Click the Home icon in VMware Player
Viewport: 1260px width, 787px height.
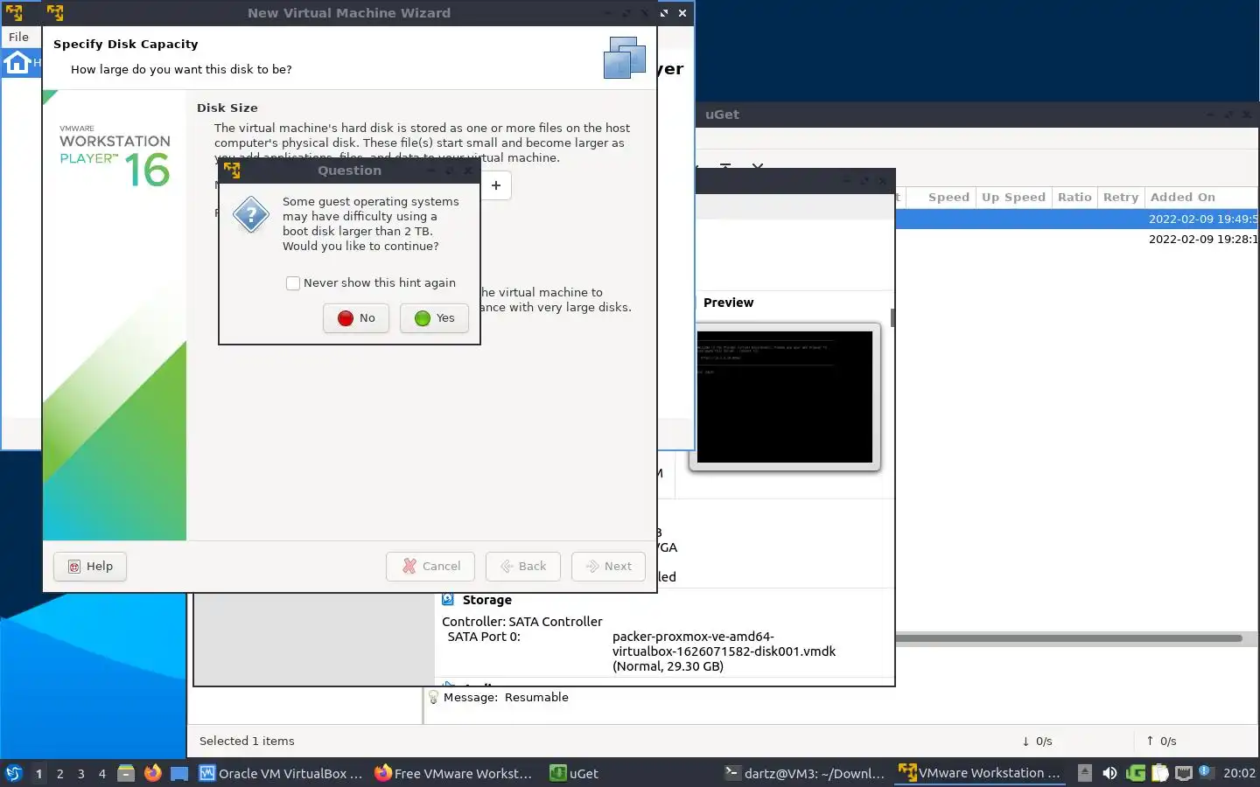click(x=17, y=63)
